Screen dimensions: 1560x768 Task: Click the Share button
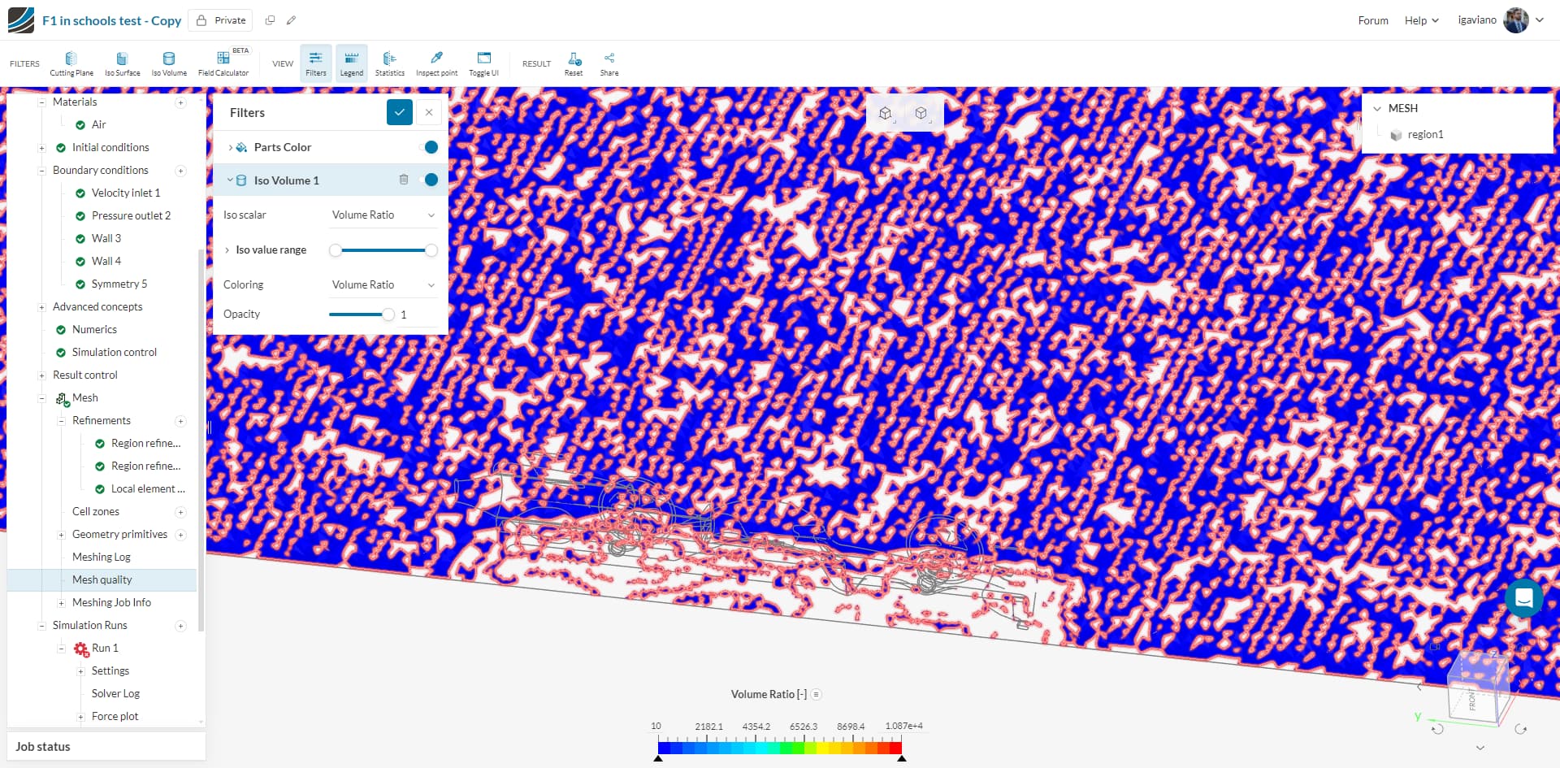[609, 63]
